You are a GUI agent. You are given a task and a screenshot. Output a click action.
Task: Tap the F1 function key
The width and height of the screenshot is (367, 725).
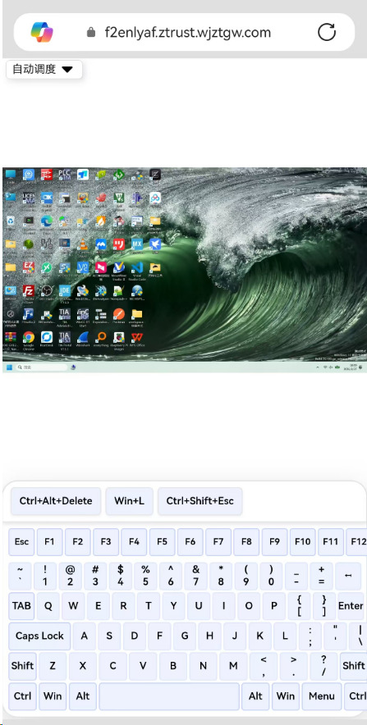coord(49,542)
